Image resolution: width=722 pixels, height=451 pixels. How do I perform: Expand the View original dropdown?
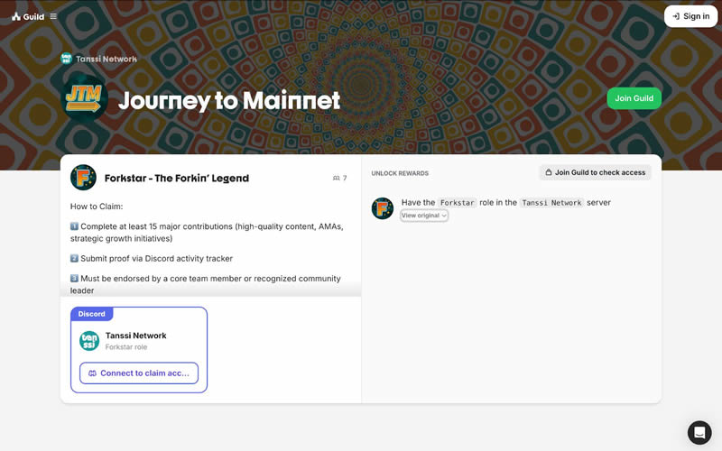[423, 216]
